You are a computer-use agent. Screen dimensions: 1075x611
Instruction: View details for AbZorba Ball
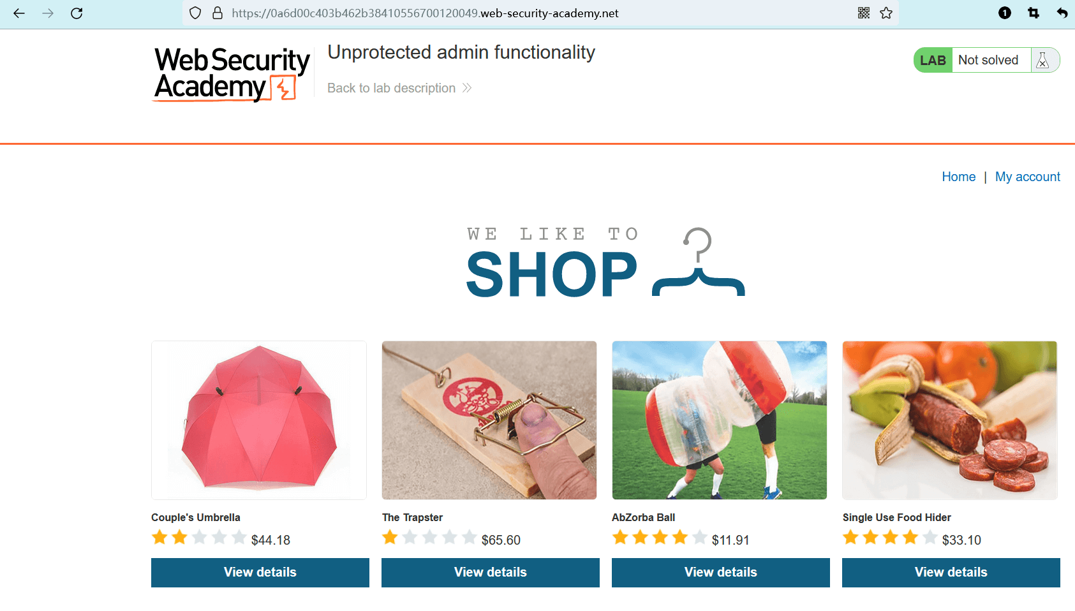point(721,572)
